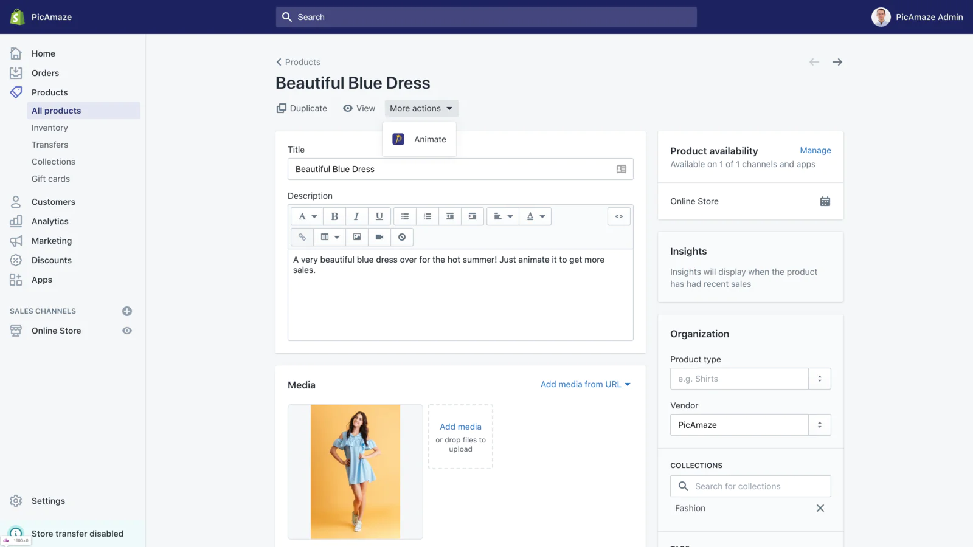
Task: Click the outdent icon
Action: [450, 216]
